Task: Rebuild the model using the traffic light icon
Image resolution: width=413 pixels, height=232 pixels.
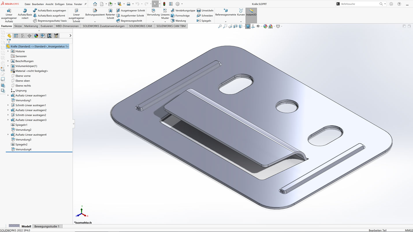Action: point(164,4)
